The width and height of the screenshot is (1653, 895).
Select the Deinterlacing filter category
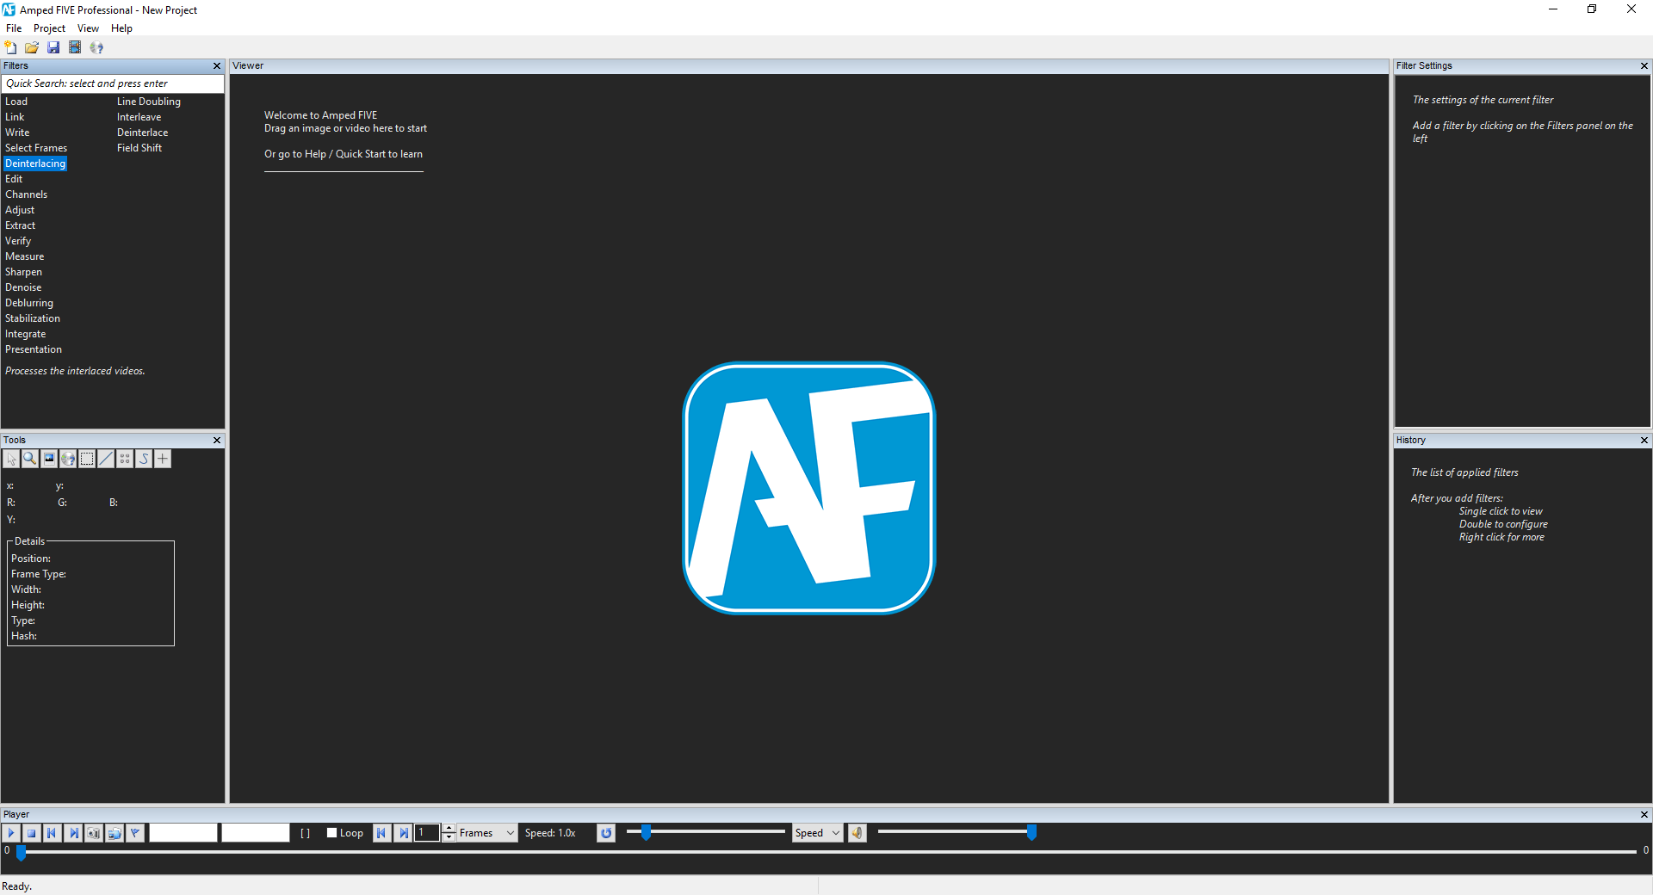point(35,164)
